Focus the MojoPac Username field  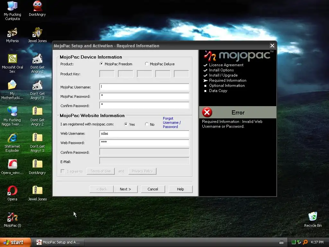pos(144,87)
